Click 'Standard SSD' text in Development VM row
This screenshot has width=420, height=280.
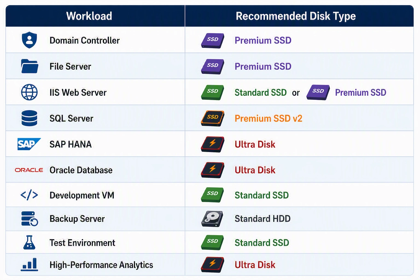(262, 195)
